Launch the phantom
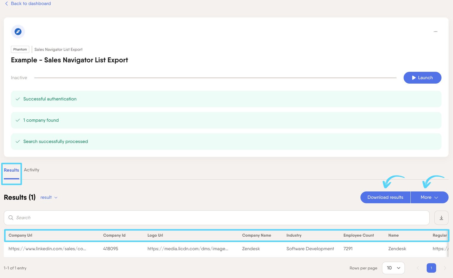 click(422, 78)
